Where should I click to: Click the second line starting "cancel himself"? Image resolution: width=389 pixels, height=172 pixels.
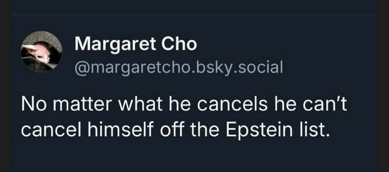pos(175,129)
